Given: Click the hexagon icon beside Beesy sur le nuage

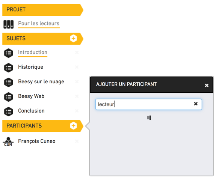Looking at the screenshot, I should (9, 82).
